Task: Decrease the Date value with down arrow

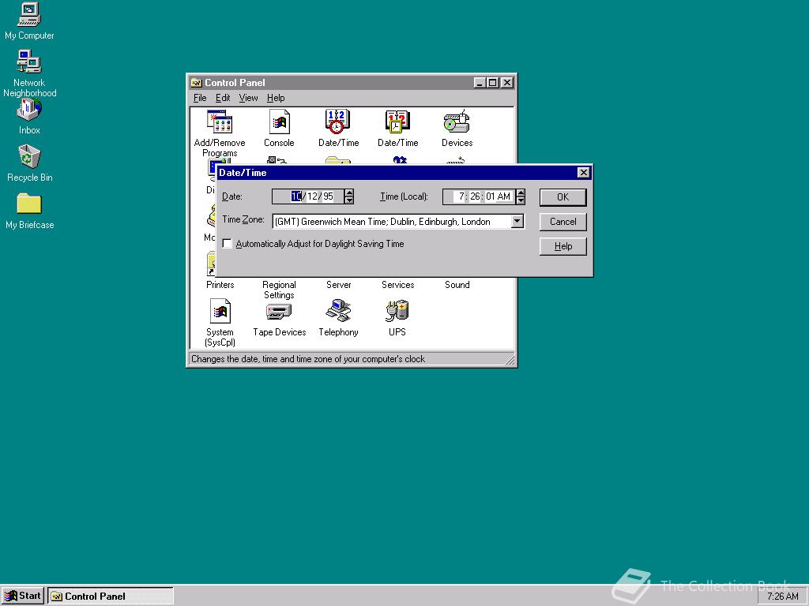Action: click(349, 200)
